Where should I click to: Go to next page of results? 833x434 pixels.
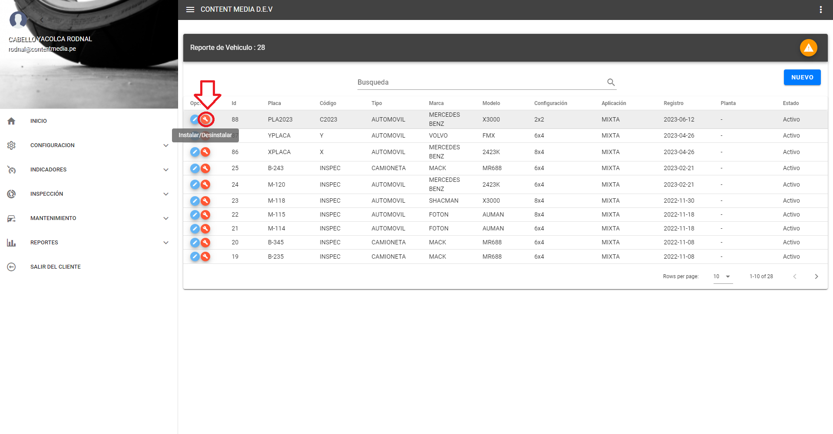point(816,276)
